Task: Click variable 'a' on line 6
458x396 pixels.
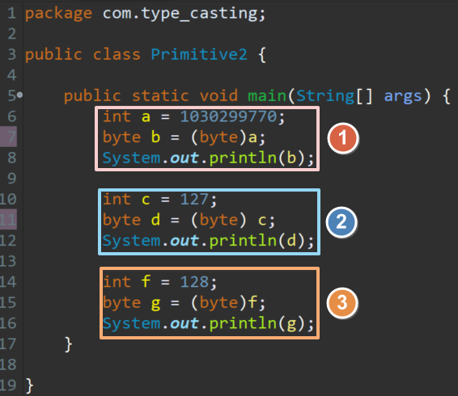Action: point(146,117)
